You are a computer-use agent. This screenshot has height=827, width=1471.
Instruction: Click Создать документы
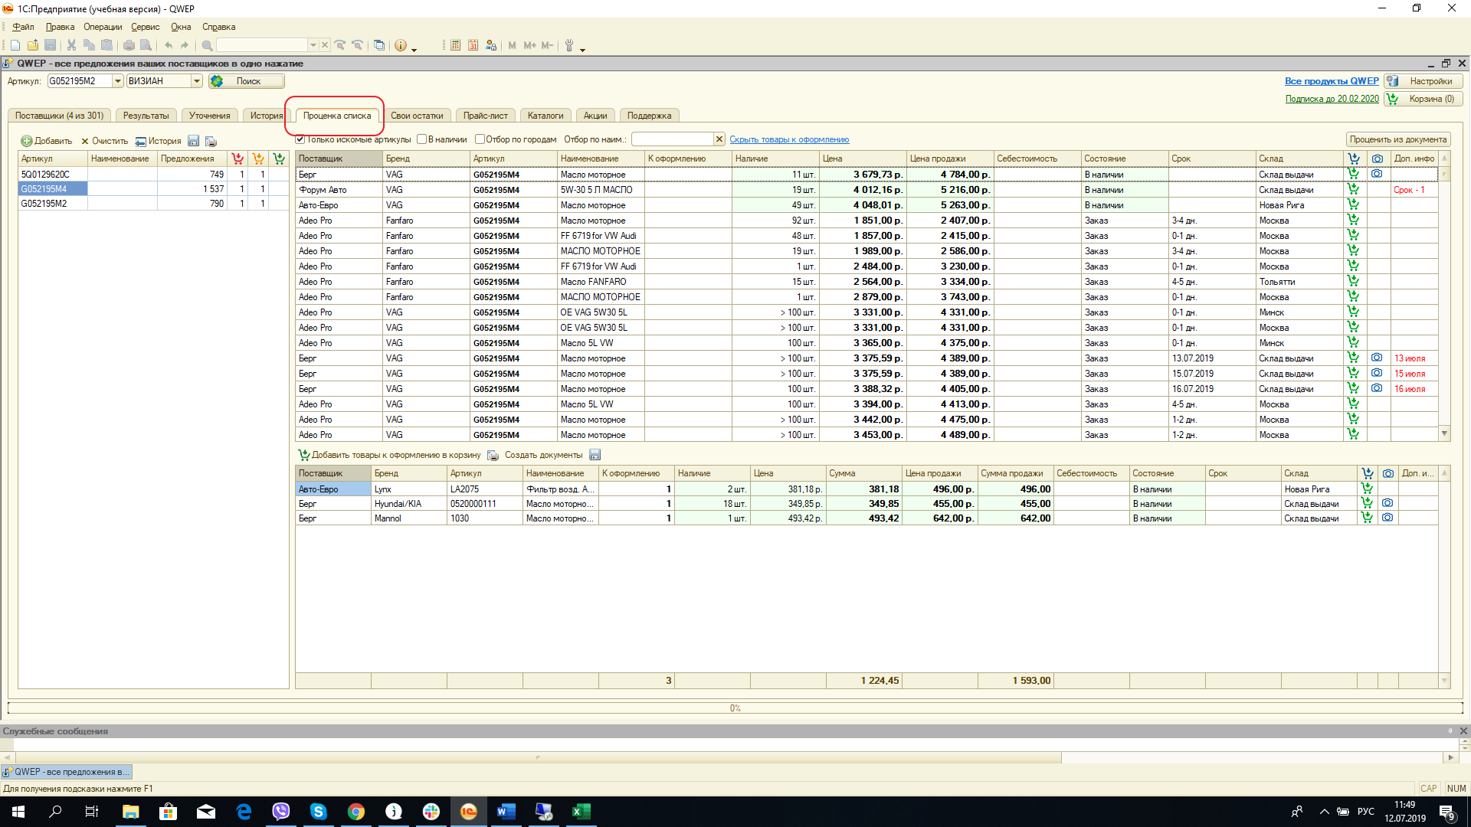point(543,455)
